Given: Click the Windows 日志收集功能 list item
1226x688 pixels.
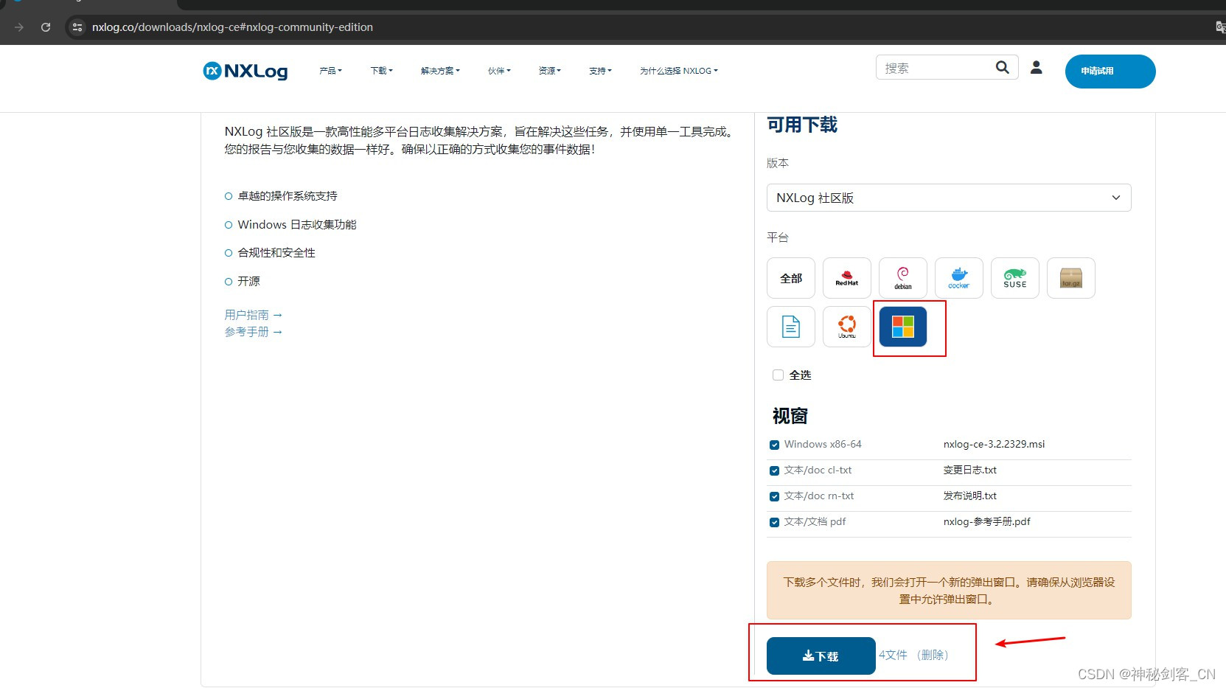Looking at the screenshot, I should click(x=297, y=225).
